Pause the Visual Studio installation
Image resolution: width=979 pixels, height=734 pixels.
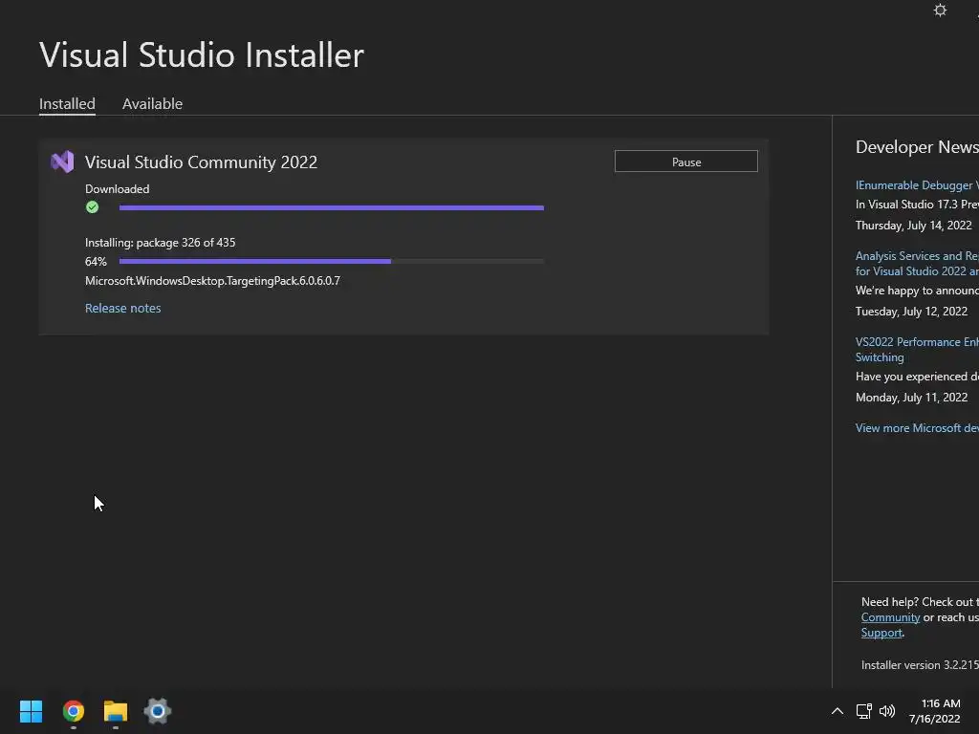[685, 162]
